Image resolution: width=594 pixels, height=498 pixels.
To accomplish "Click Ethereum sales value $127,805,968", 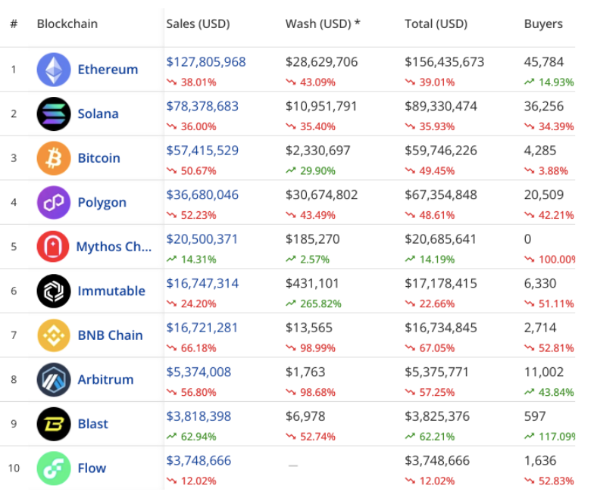I will (x=206, y=62).
